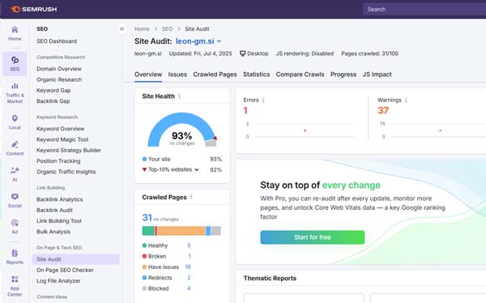
Task: Open the JS Impact tab
Action: 377,75
